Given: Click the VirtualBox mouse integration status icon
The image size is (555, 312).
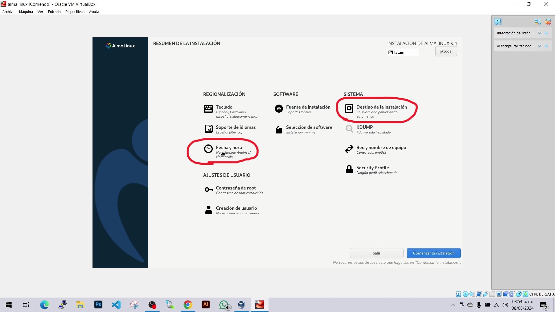Looking at the screenshot, I should (x=519, y=294).
